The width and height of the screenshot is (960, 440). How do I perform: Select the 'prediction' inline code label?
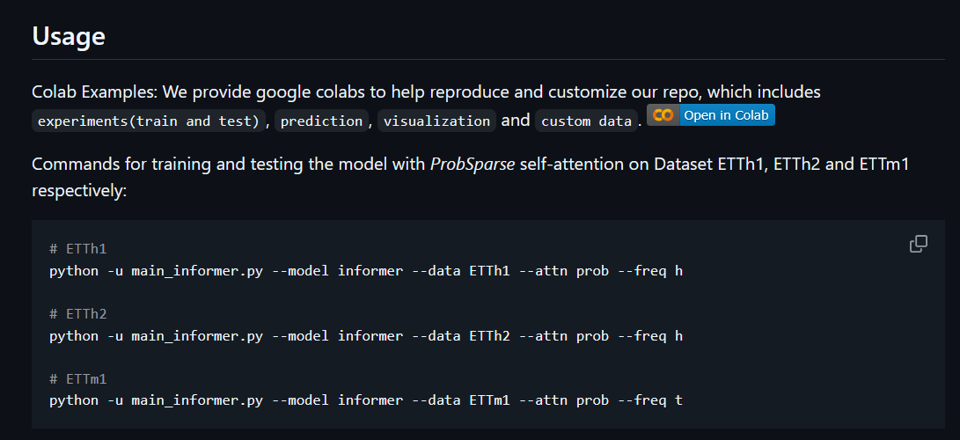click(x=321, y=121)
